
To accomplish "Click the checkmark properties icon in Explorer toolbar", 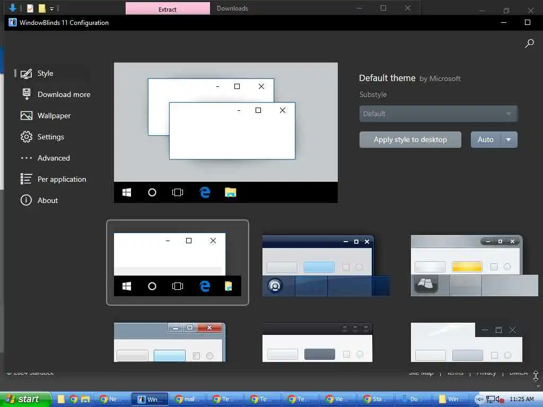I will 30,8.
